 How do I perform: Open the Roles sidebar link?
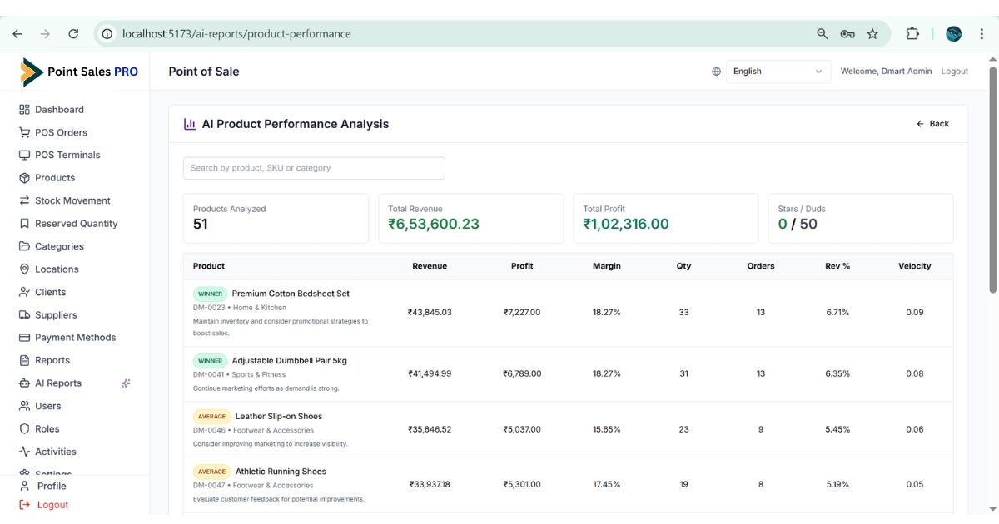click(47, 429)
